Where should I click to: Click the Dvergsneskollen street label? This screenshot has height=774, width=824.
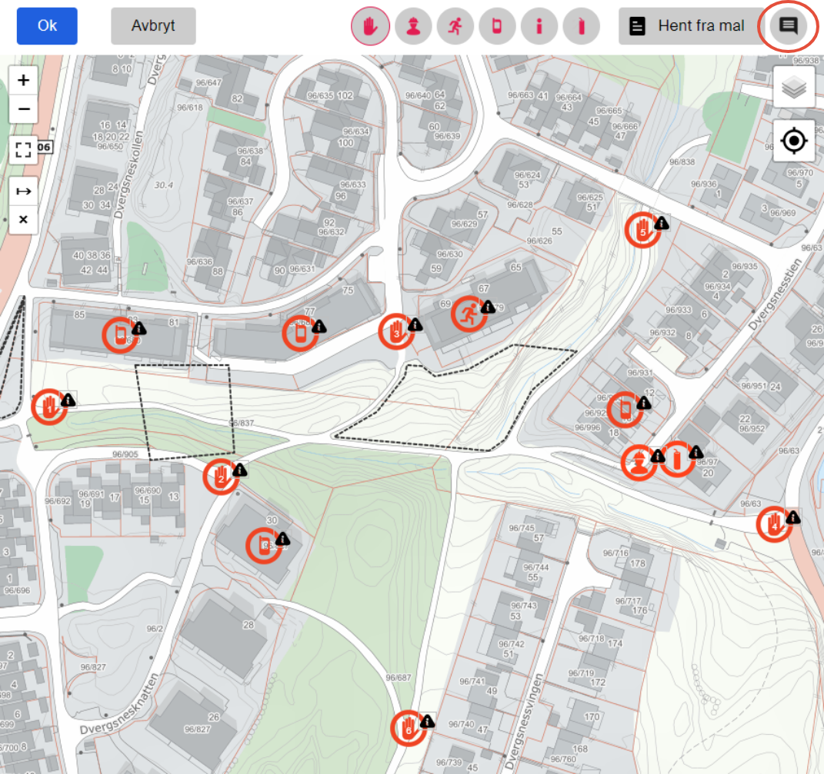click(x=127, y=175)
